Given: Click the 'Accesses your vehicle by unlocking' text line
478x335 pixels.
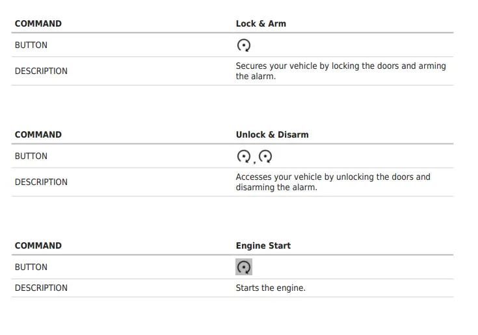Looking at the screenshot, I should click(333, 177).
